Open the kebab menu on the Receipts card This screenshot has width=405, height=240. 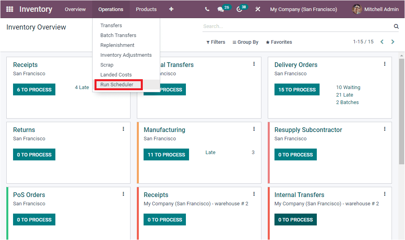pyautogui.click(x=123, y=63)
